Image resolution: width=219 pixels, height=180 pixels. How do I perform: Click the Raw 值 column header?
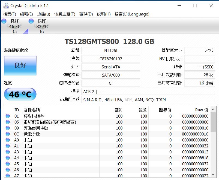(x=192, y=110)
